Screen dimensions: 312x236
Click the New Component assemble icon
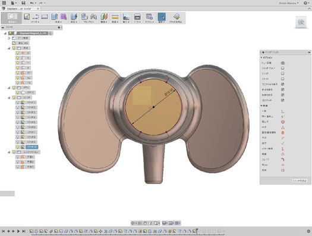(84, 17)
